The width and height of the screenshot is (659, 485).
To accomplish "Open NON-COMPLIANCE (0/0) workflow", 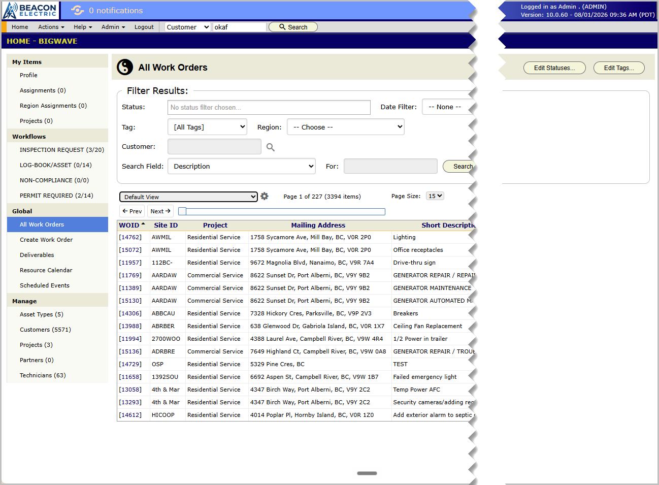I will tap(54, 180).
